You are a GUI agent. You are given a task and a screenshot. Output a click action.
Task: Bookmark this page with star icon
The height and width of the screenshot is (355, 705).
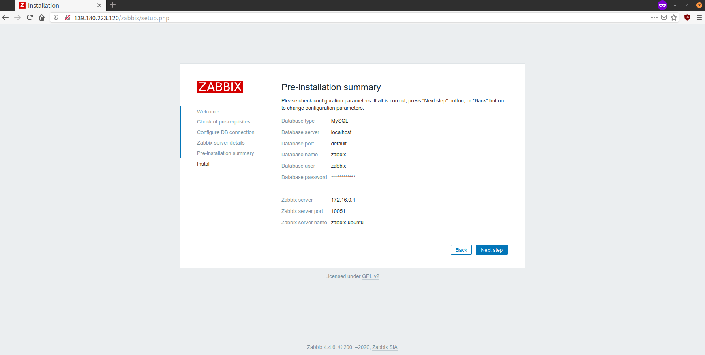(x=674, y=17)
